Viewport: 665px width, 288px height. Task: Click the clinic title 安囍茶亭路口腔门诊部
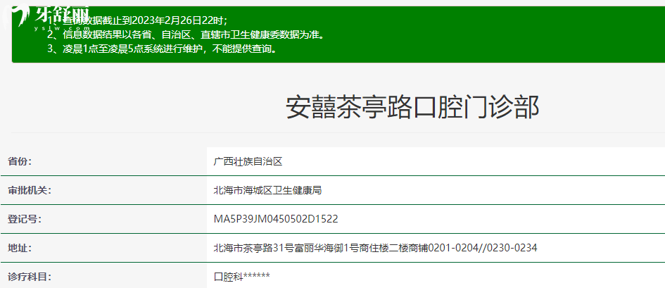pyautogui.click(x=412, y=107)
